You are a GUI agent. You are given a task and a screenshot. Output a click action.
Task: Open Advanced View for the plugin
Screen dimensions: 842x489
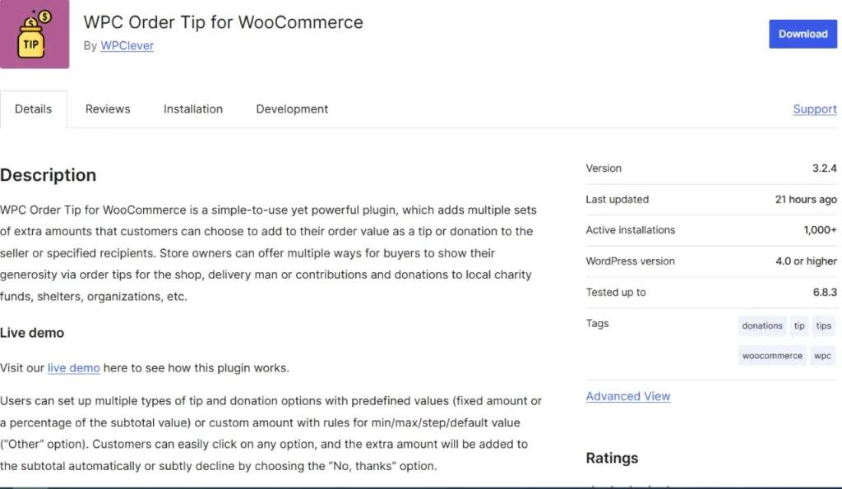[627, 396]
